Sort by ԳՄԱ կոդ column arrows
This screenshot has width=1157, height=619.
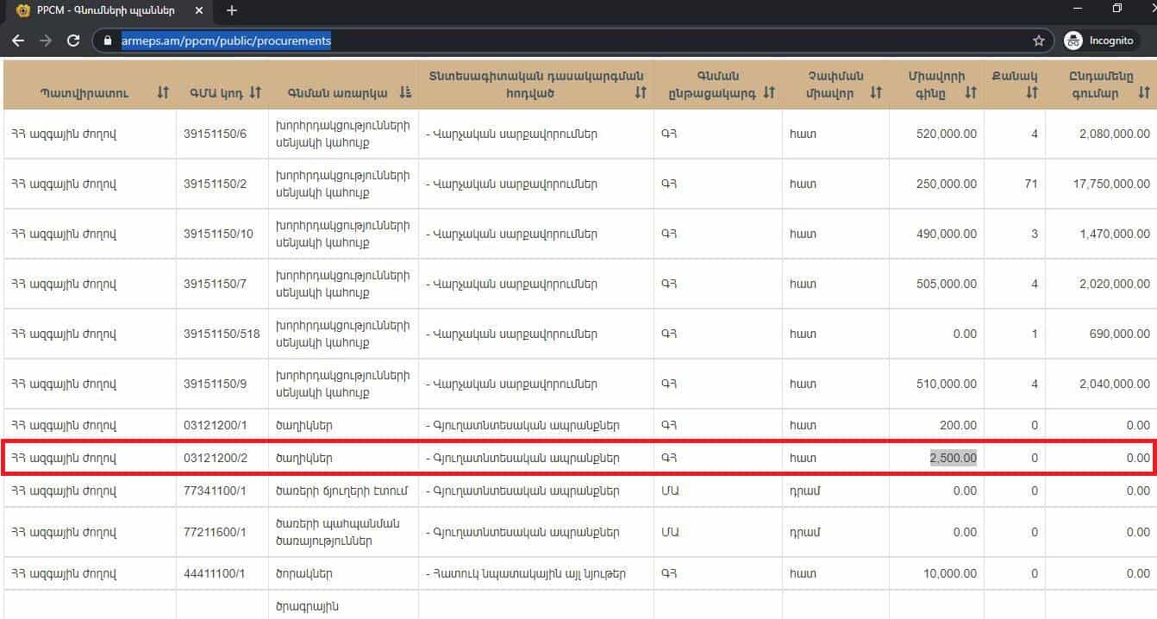pos(254,92)
